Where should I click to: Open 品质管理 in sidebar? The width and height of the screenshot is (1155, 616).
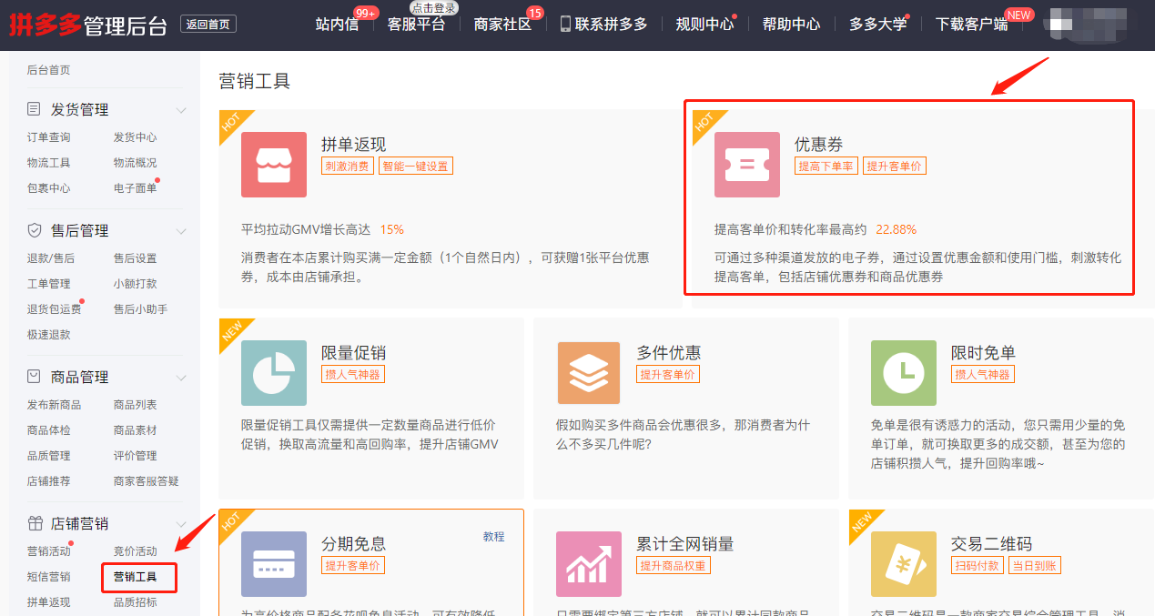point(48,456)
